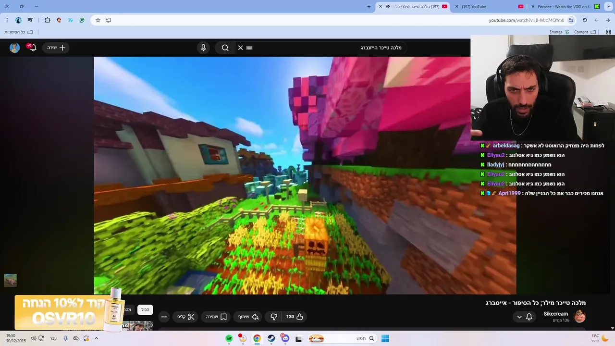Image resolution: width=615 pixels, height=346 pixels.
Task: Dislike the video
Action: (x=274, y=317)
